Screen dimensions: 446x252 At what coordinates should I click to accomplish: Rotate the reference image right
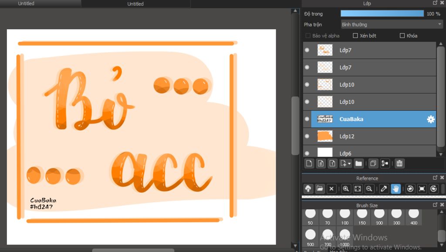[433, 189]
